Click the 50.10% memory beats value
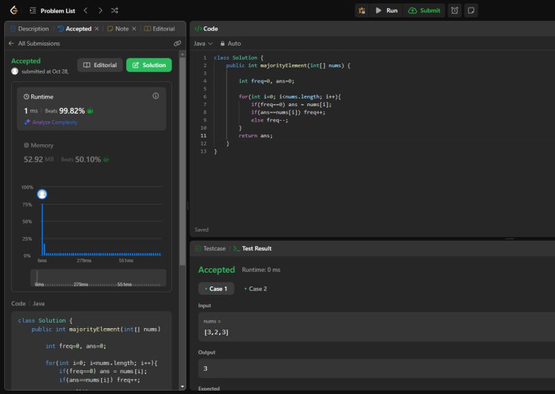The height and width of the screenshot is (394, 555). (88, 160)
